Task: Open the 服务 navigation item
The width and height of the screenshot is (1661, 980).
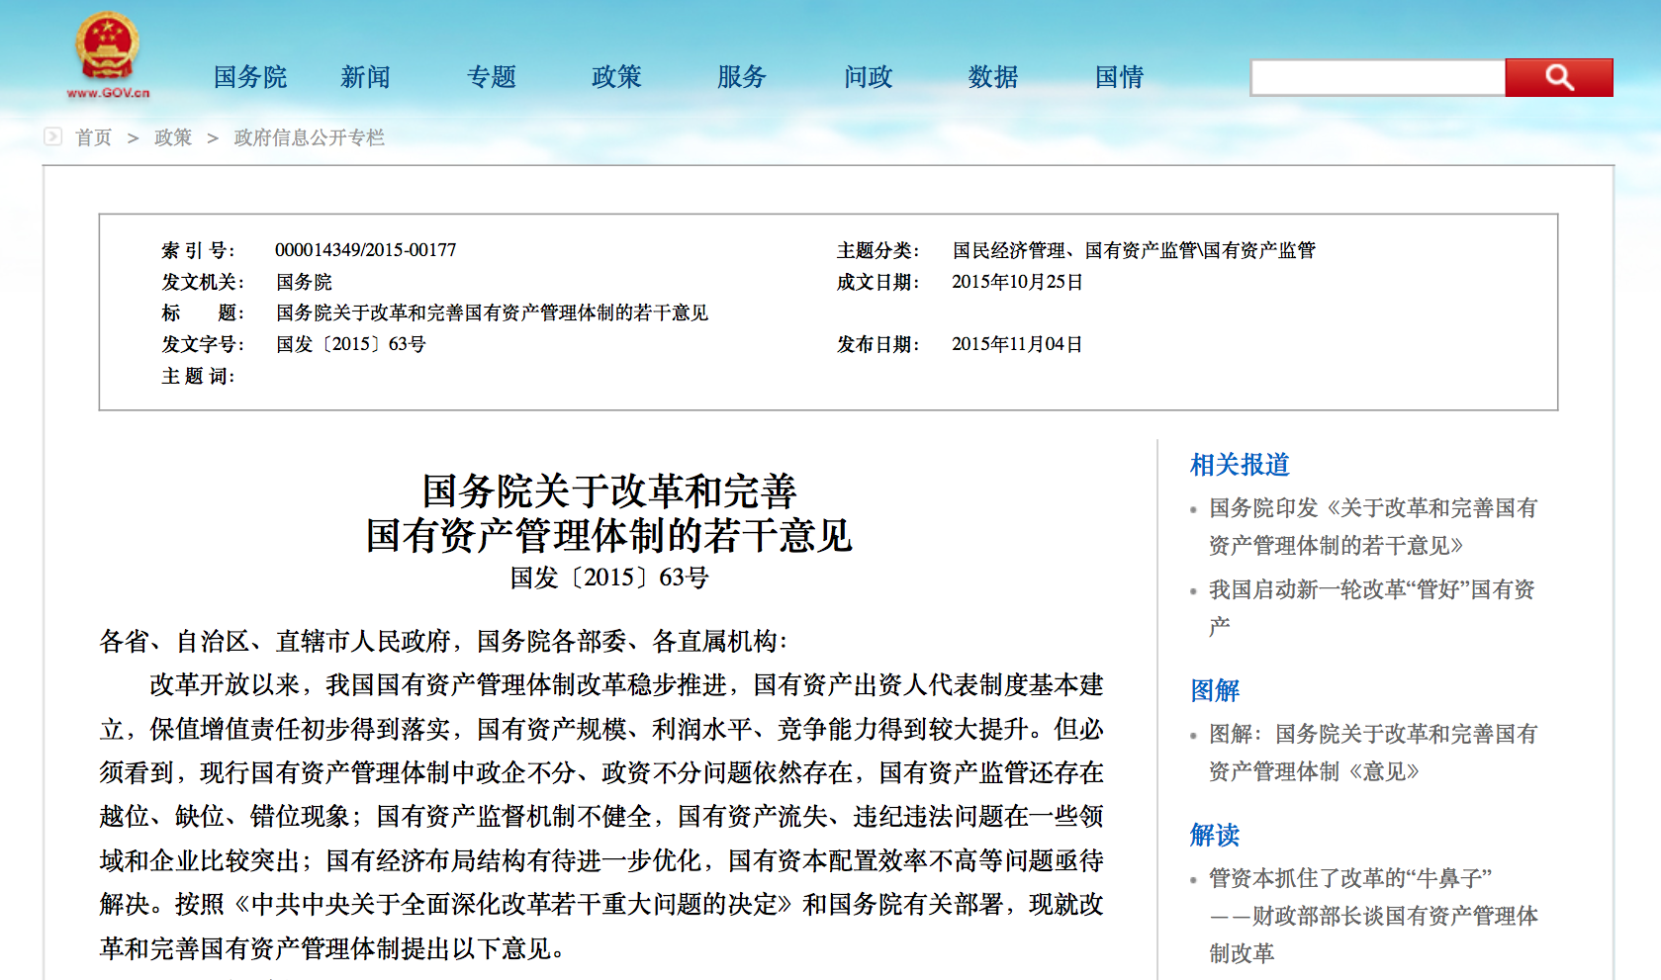Action: [x=742, y=77]
